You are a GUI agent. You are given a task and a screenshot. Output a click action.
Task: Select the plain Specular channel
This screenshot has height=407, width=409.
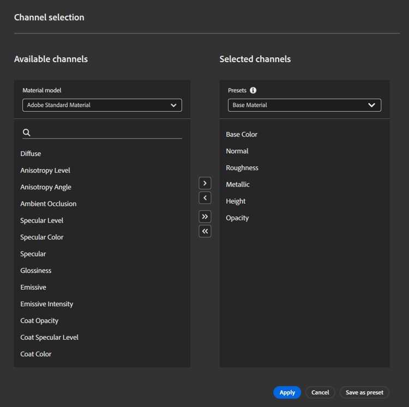coord(33,254)
